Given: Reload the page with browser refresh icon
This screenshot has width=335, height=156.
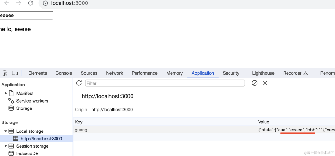Looking at the screenshot, I should [30, 3].
